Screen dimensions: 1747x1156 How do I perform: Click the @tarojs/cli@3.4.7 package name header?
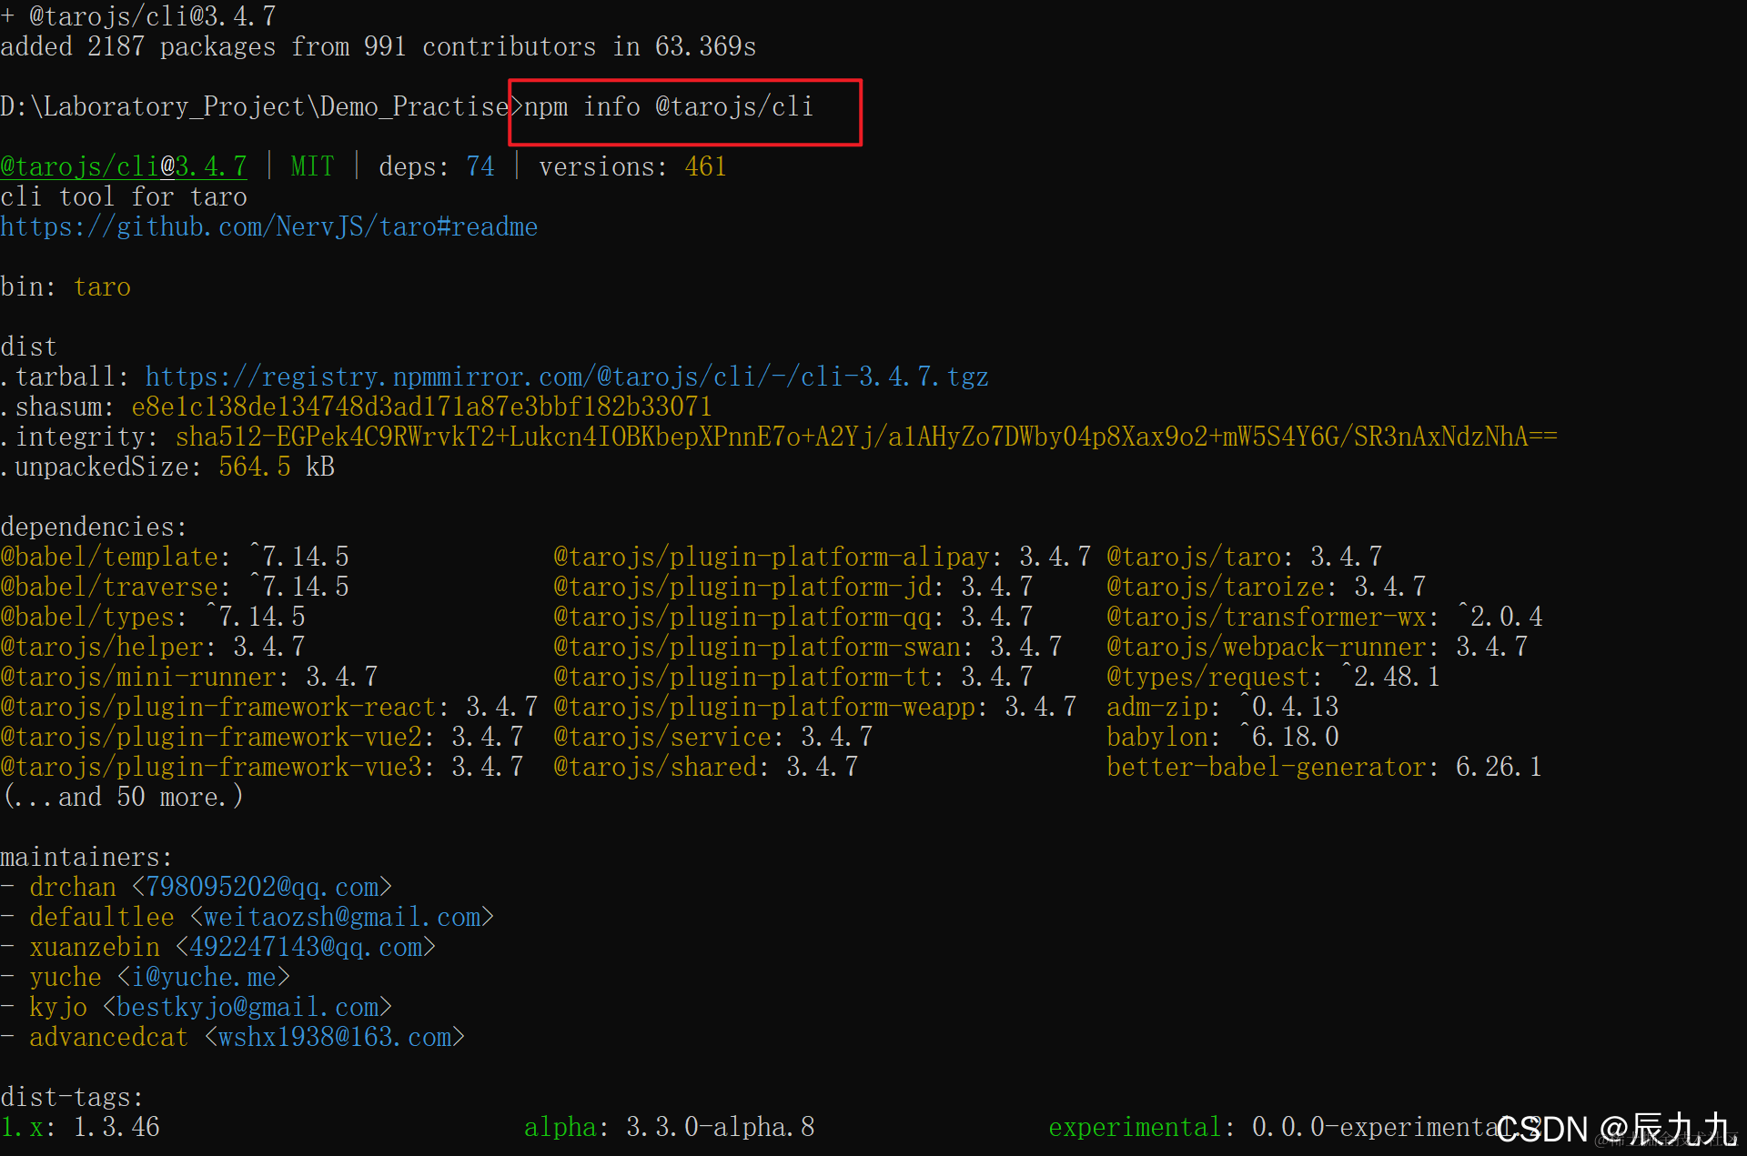(x=124, y=166)
